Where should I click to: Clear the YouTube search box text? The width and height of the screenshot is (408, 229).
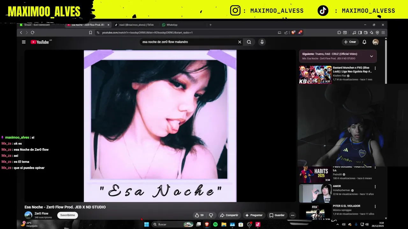[x=240, y=42]
